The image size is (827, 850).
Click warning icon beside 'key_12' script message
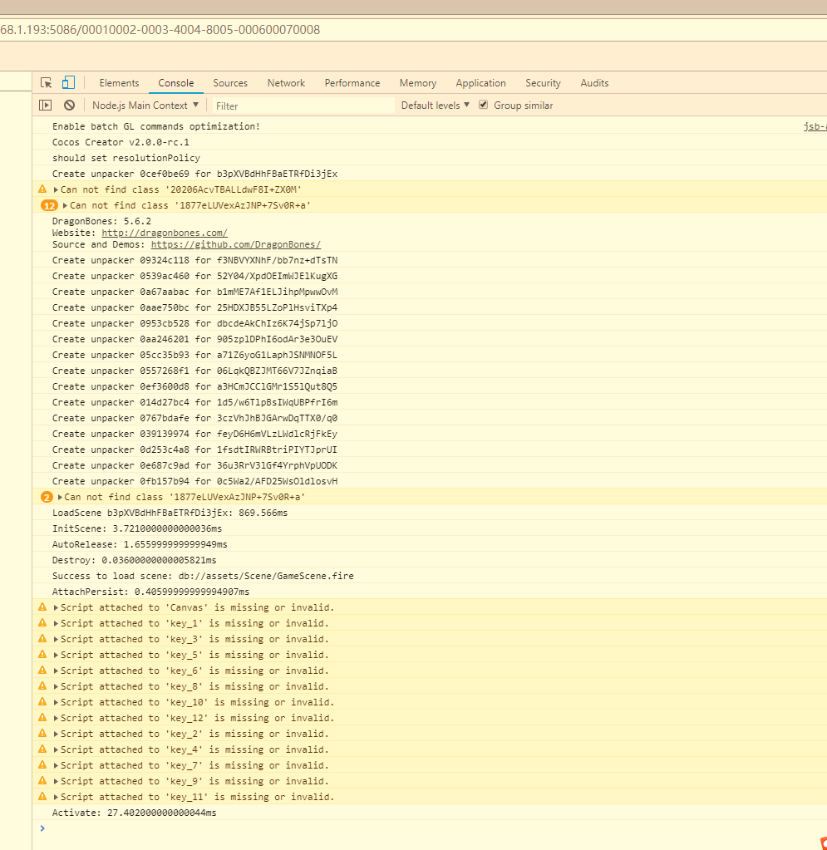pos(43,717)
